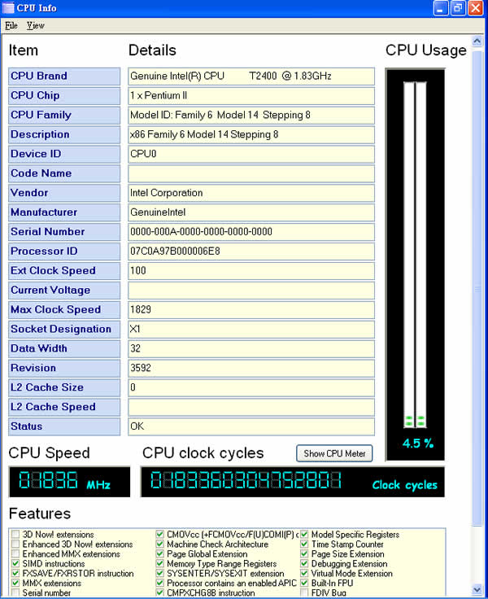
Task: Restore down the CPU Info window
Action: tap(458, 8)
